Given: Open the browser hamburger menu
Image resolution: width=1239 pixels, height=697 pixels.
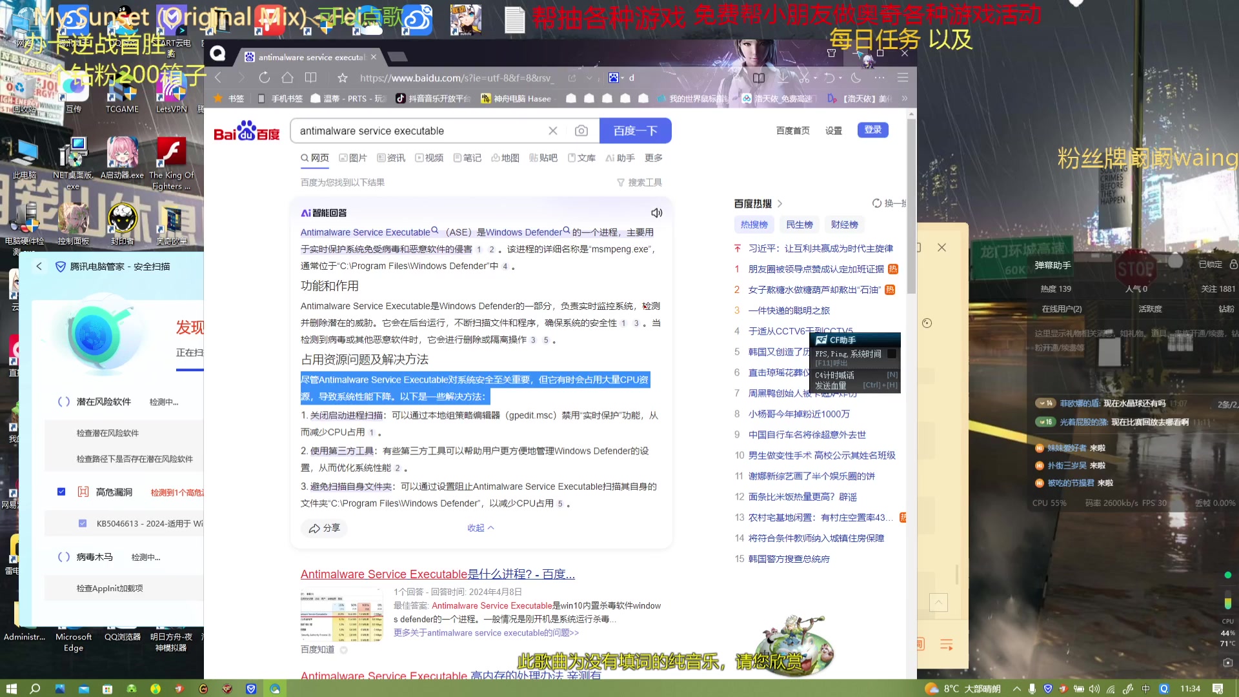Looking at the screenshot, I should click(903, 78).
